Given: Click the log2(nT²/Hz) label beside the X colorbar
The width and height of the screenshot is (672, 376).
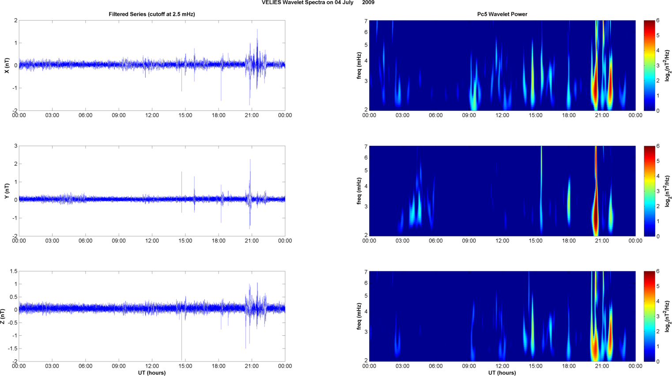Looking at the screenshot, I should 668,65.
